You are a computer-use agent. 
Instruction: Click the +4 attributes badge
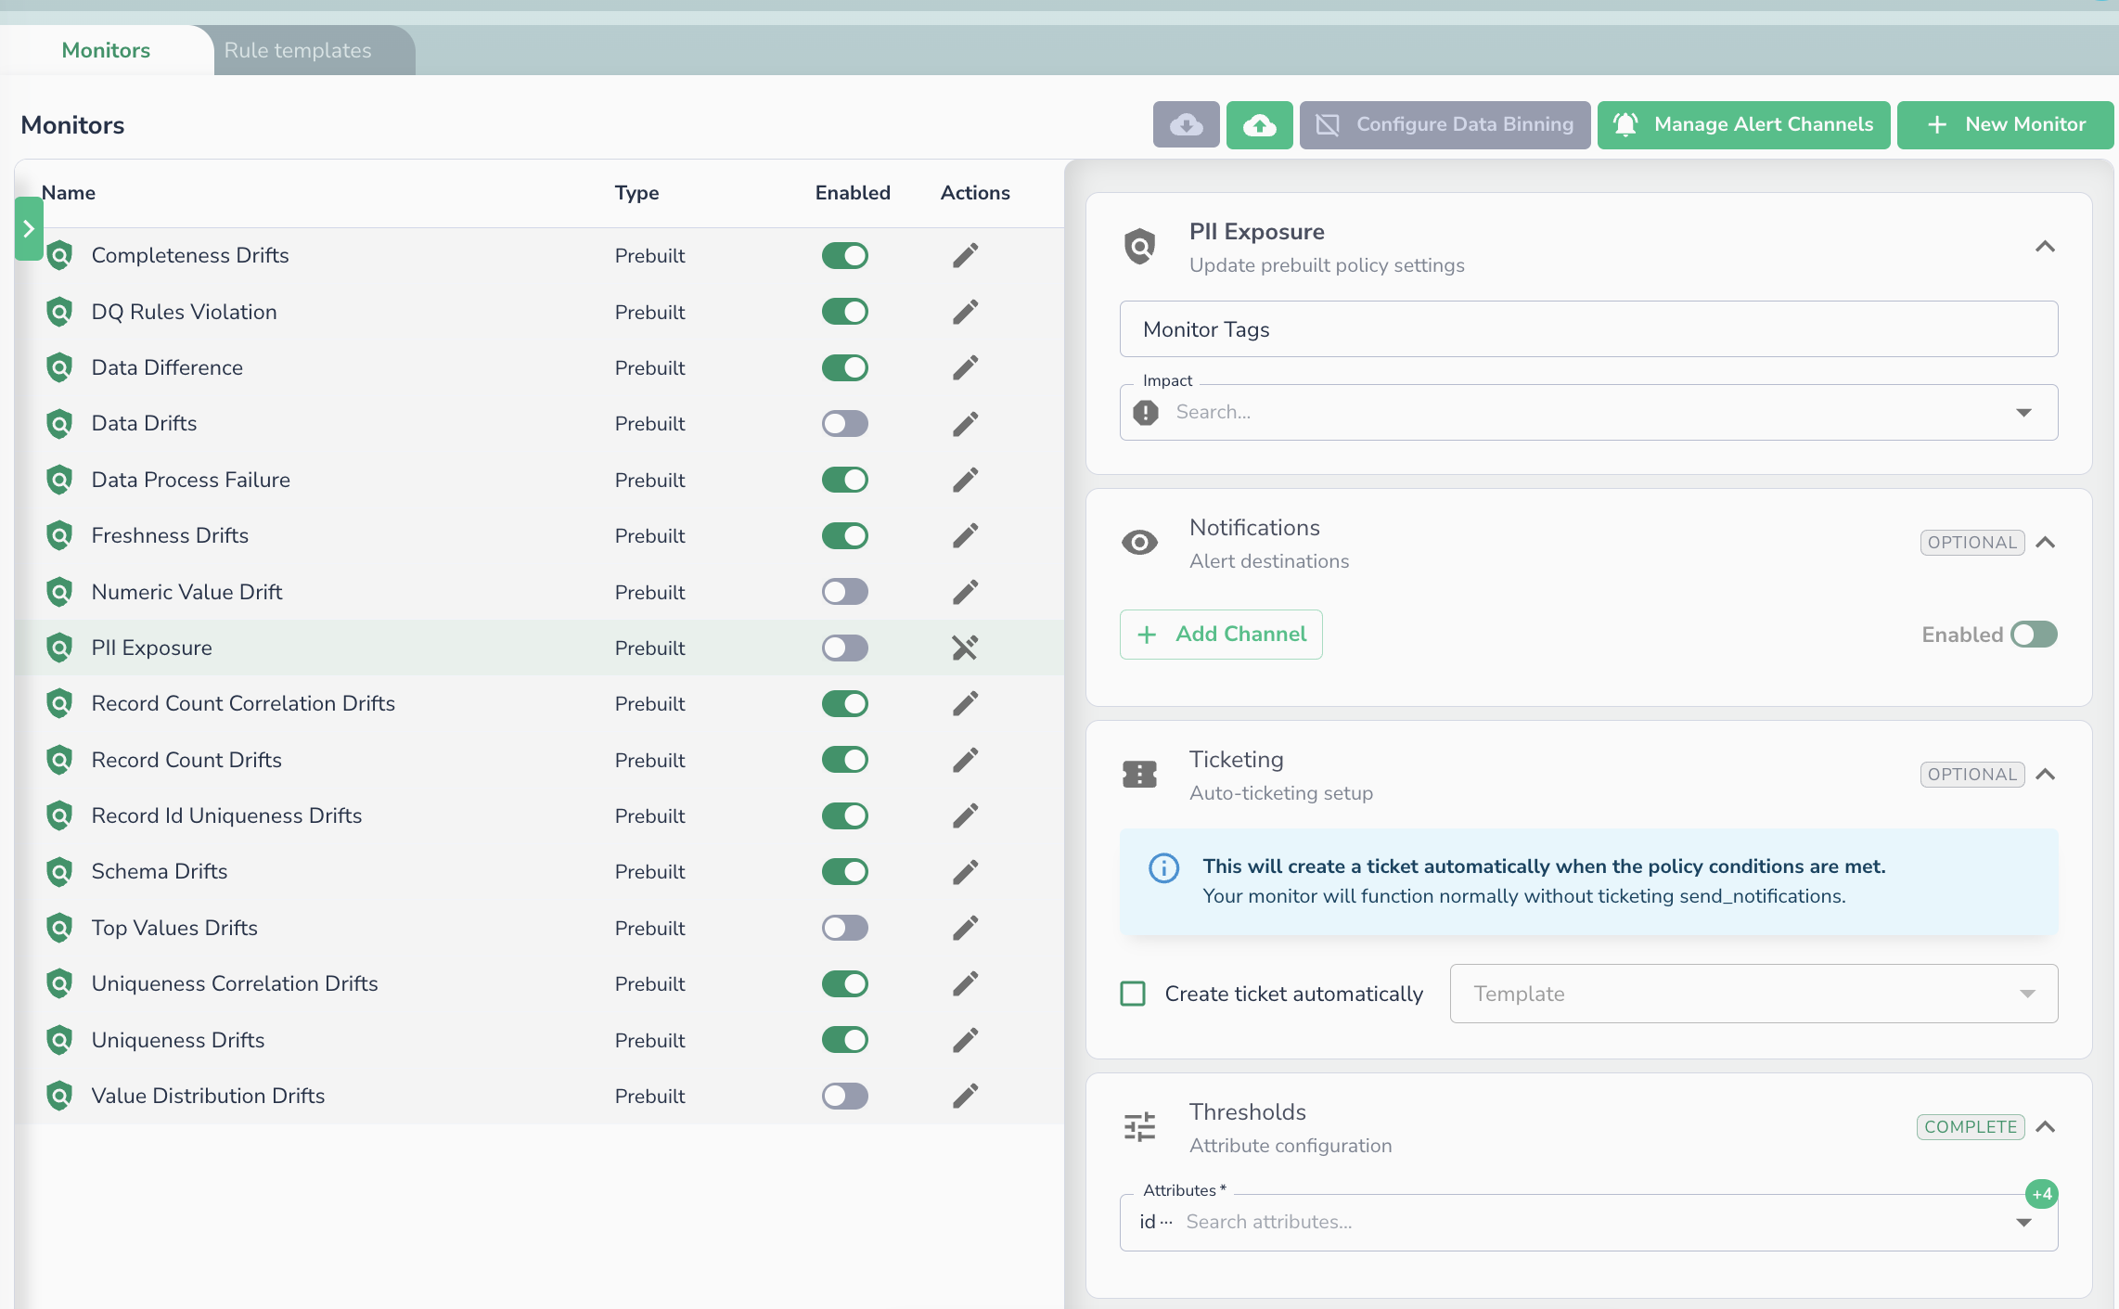2041,1194
